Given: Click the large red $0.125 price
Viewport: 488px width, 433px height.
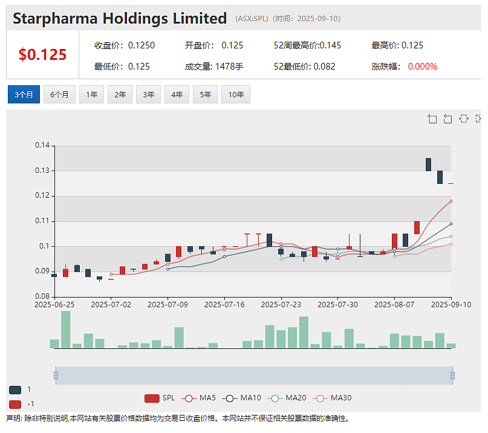Looking at the screenshot, I should pyautogui.click(x=42, y=54).
